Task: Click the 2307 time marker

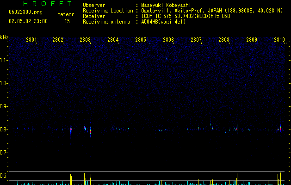Action: pos(196,40)
